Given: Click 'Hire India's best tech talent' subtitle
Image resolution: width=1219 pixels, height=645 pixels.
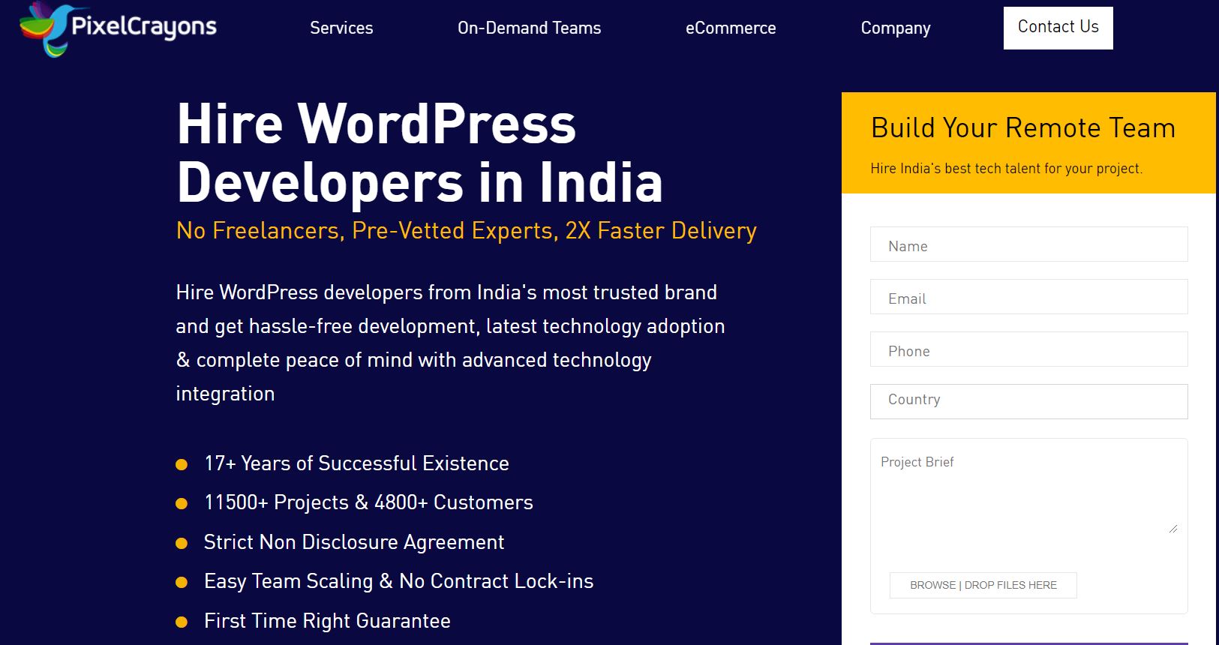Looking at the screenshot, I should pos(1007,169).
